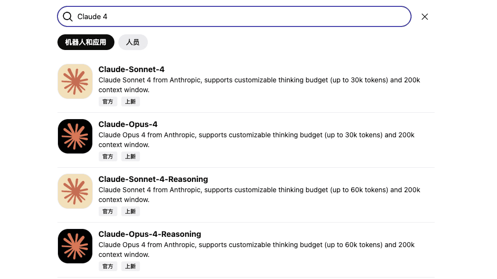Click the 上新 tag under Claude-Sonnet-4

click(x=130, y=101)
